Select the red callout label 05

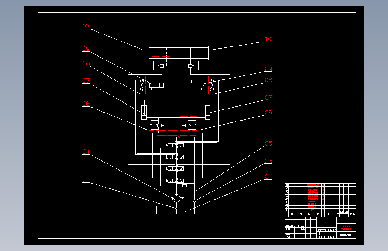[x=269, y=143]
